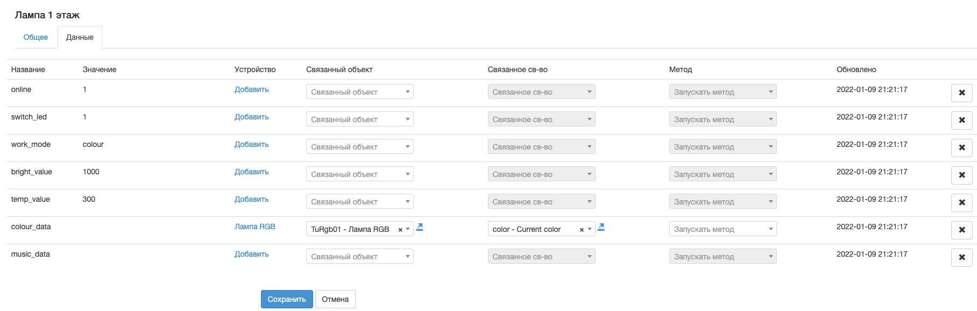Open the colour_data method dropdown
The width and height of the screenshot is (977, 311).
tap(722, 229)
